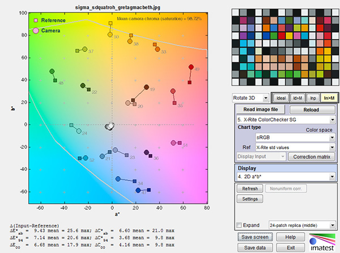Click camera circle for patch 35
The width and height of the screenshot is (340, 253).
tap(173, 91)
